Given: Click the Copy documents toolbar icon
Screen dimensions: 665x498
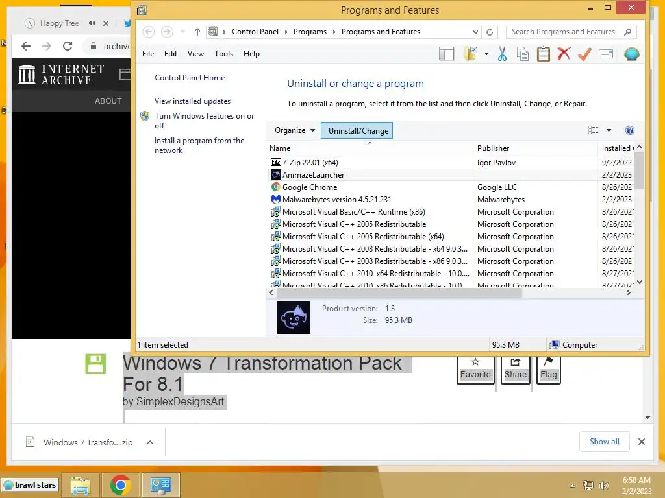Looking at the screenshot, I should 523,54.
